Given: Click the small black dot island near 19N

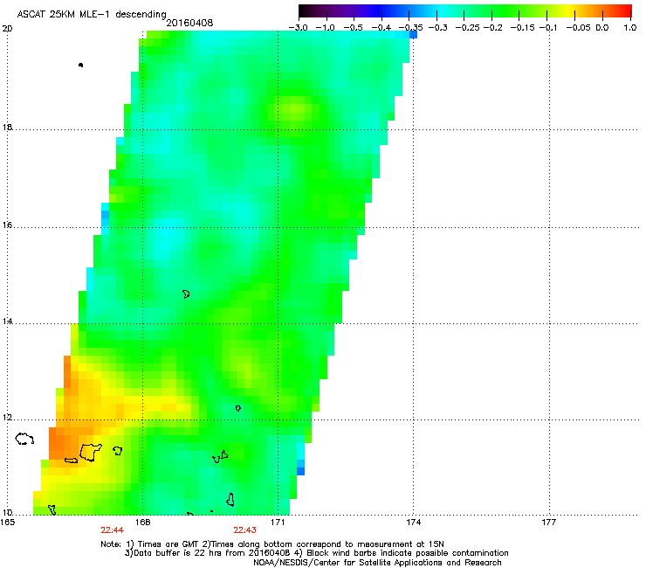Looking at the screenshot, I should pyautogui.click(x=80, y=65).
